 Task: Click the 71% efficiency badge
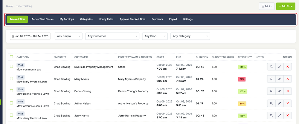click(242, 79)
